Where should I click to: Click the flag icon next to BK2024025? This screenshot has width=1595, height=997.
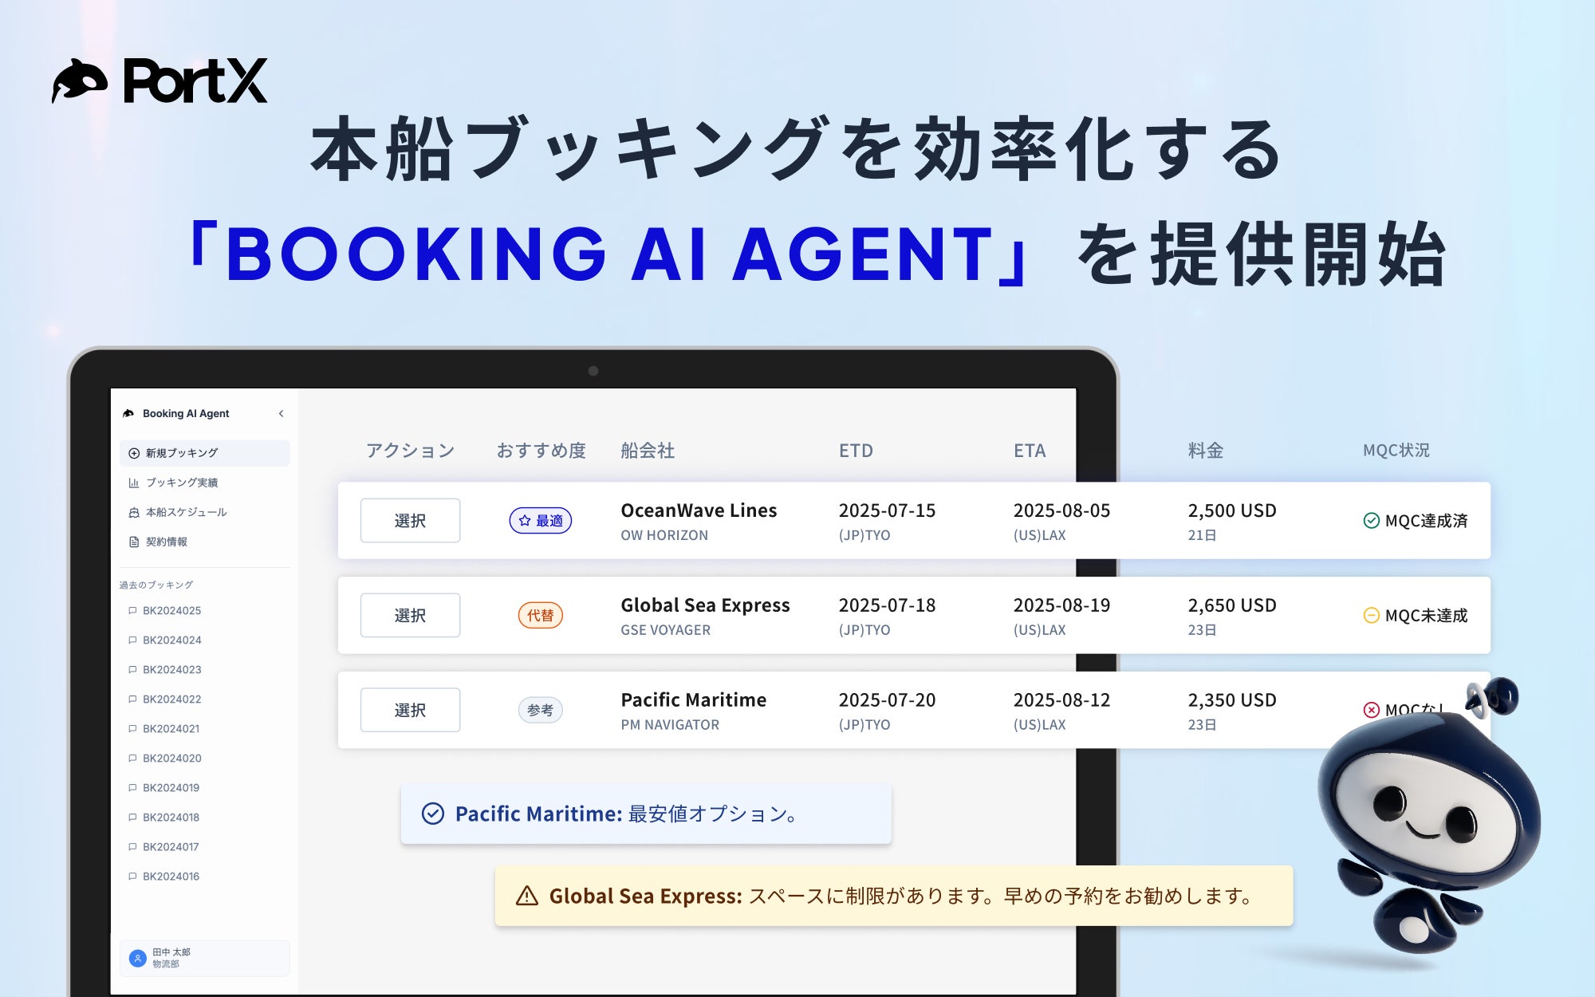[132, 611]
